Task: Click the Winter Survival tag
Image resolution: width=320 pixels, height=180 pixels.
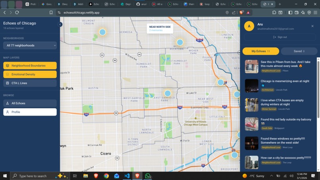Action: tap(268, 109)
